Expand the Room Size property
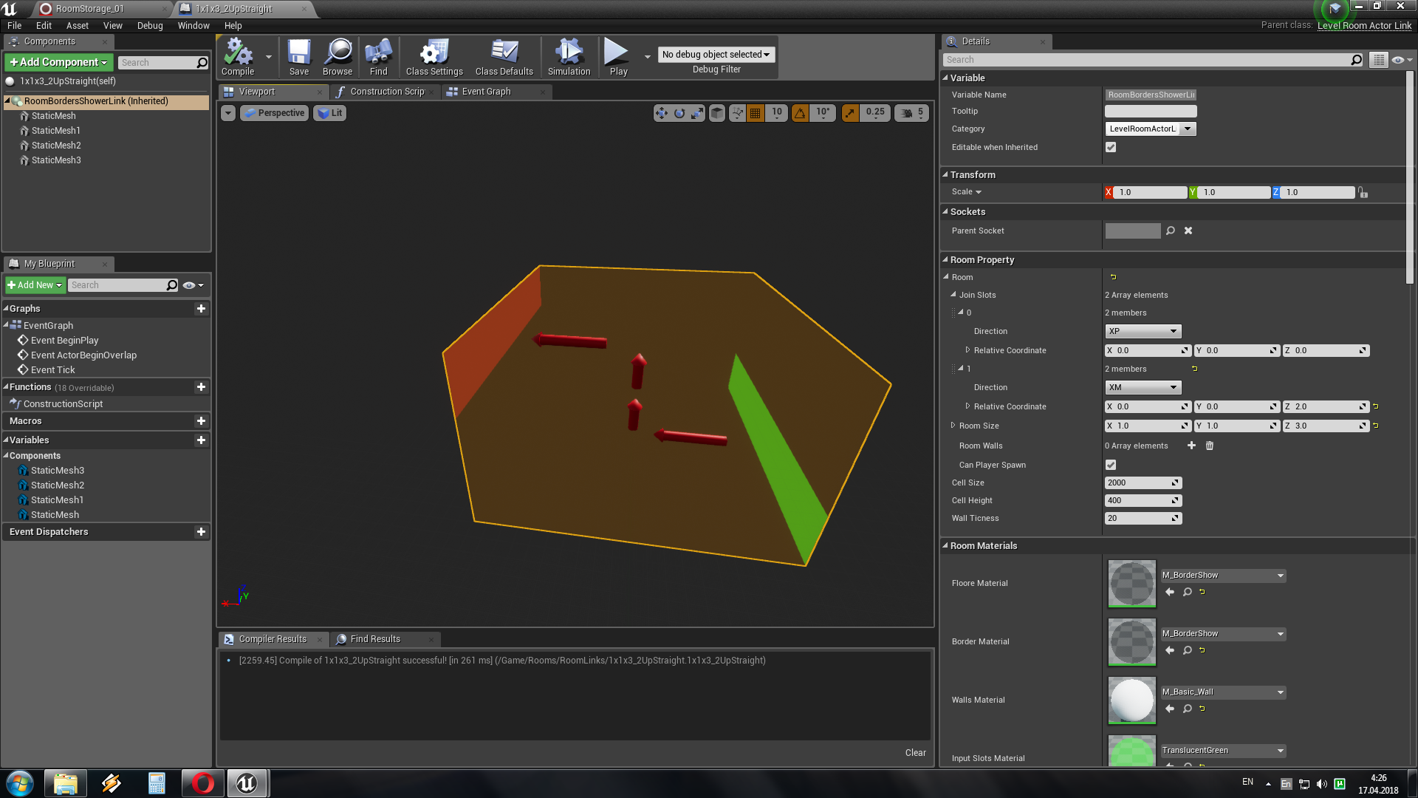Image resolution: width=1418 pixels, height=798 pixels. [x=953, y=426]
